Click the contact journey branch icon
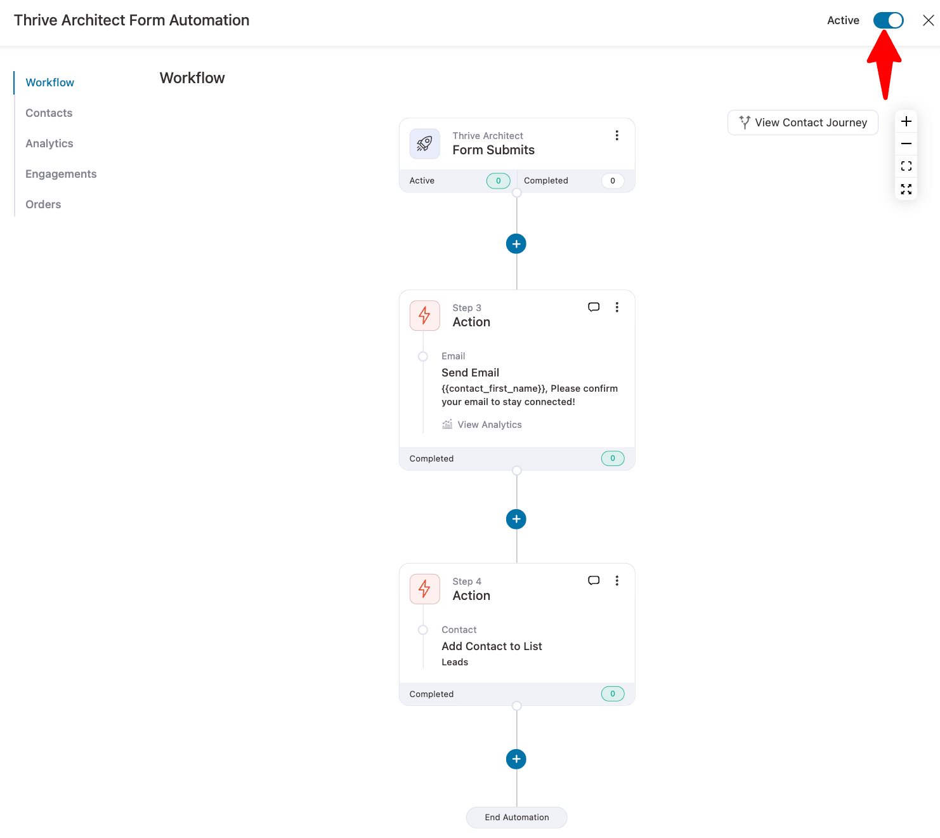This screenshot has height=838, width=940. click(x=745, y=123)
